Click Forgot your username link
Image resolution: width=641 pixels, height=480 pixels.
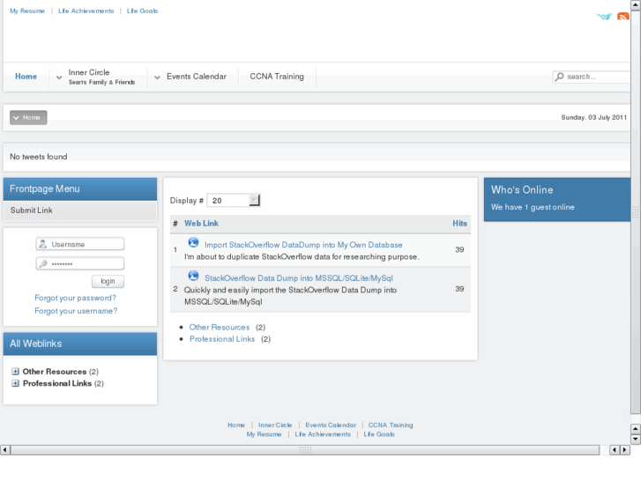pyautogui.click(x=76, y=311)
